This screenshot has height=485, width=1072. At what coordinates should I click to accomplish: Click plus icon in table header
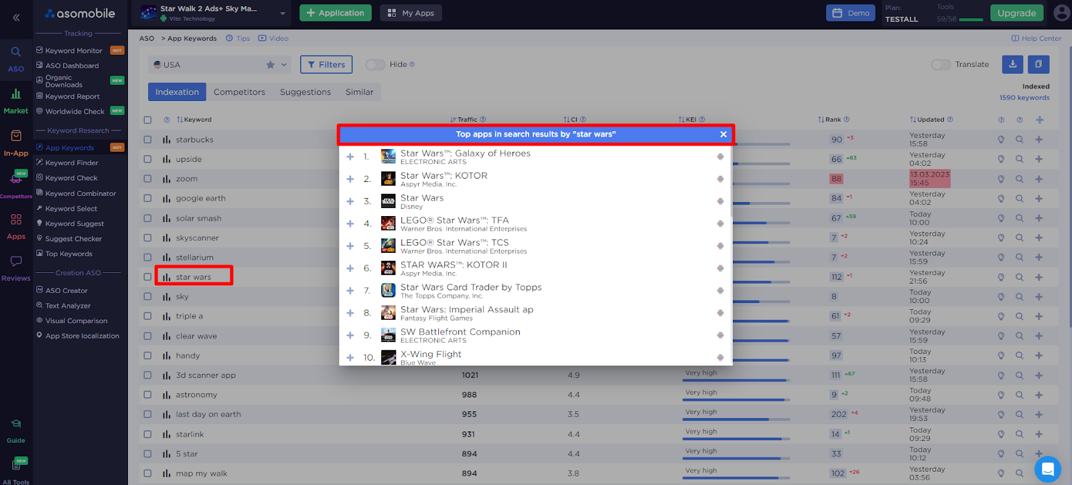click(1039, 120)
